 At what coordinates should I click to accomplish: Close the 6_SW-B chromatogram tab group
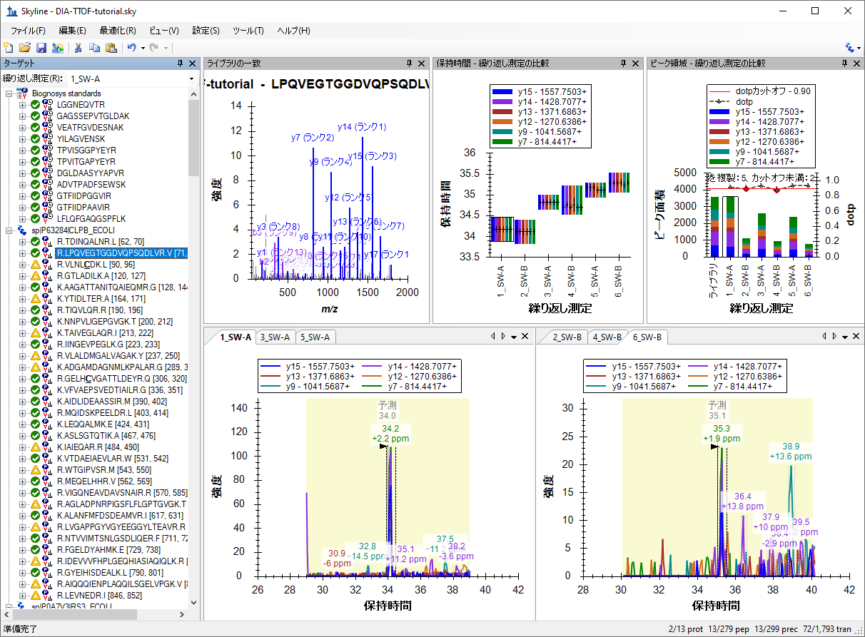[856, 337]
